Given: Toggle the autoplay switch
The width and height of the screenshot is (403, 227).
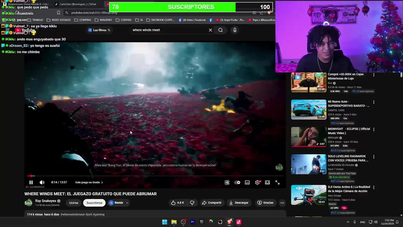Looking at the screenshot, I should (237, 182).
